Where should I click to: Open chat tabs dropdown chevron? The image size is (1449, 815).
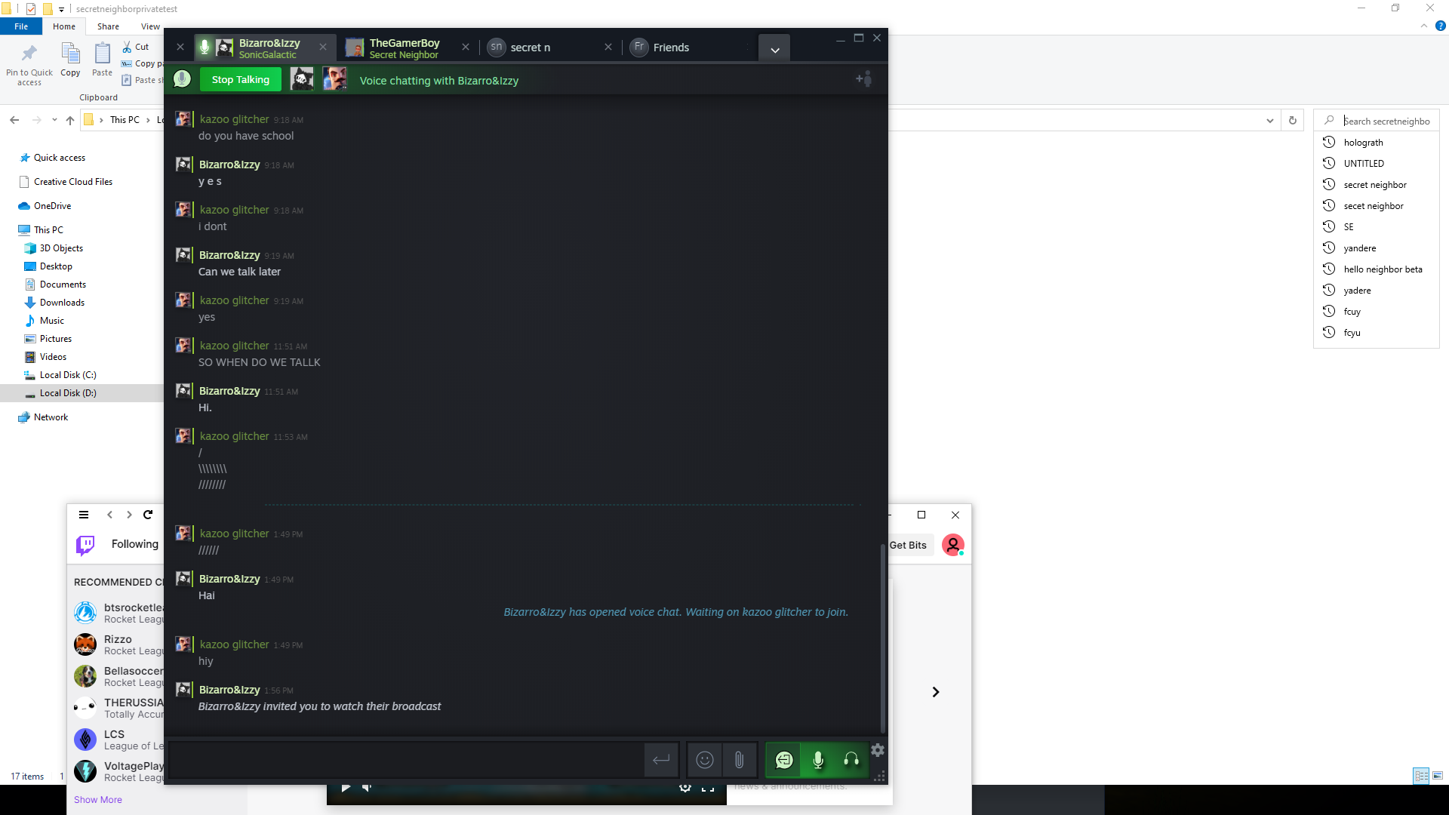(x=774, y=49)
